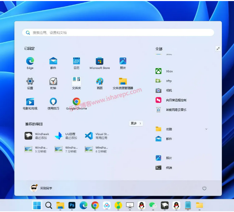Click the search box for apps and settings
This screenshot has height=212, width=234.
pyautogui.click(x=118, y=33)
